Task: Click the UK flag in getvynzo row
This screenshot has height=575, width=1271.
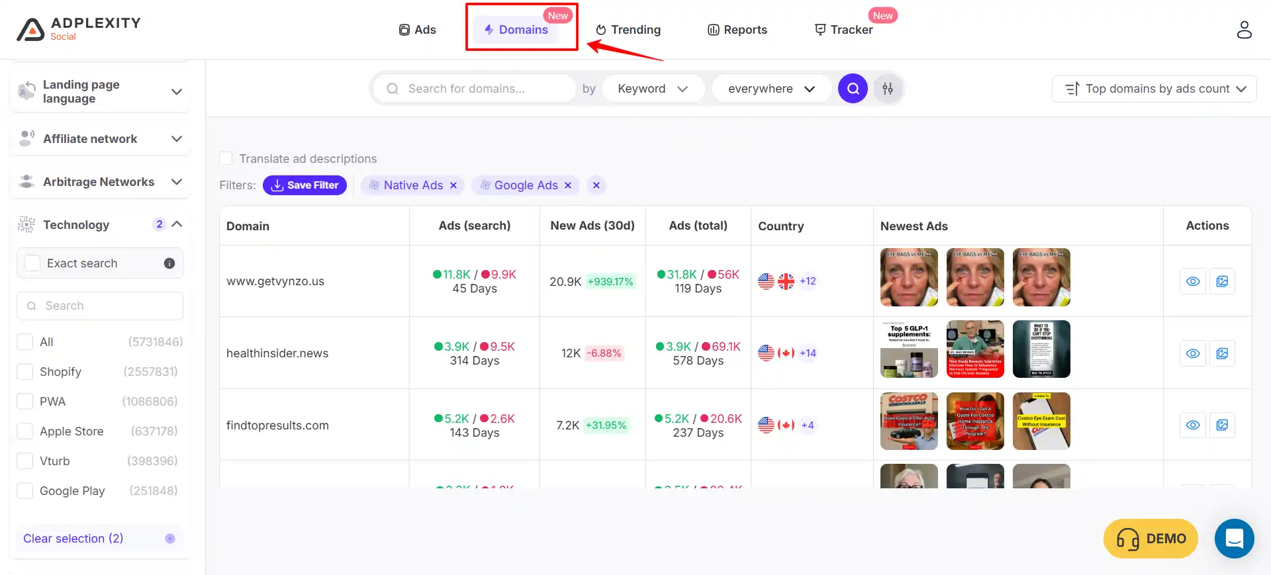Action: point(786,281)
